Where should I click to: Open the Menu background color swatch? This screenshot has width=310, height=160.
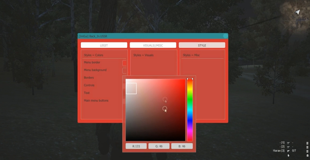pyautogui.click(x=124, y=71)
